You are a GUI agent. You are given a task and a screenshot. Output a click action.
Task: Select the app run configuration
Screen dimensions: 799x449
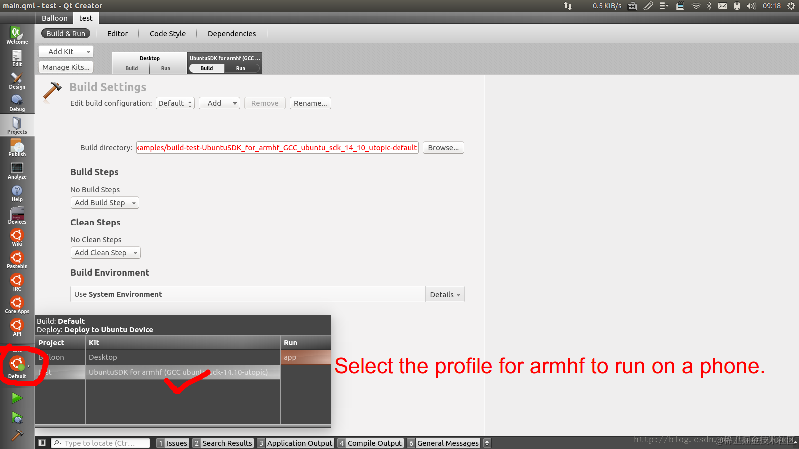305,357
